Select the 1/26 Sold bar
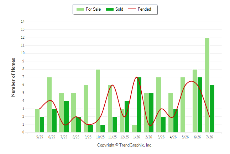Viewport: 230px width, 154px height. pyautogui.click(x=139, y=105)
